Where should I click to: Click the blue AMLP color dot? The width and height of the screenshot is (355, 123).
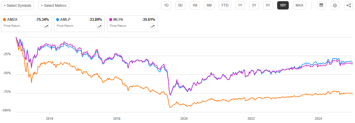(58, 20)
